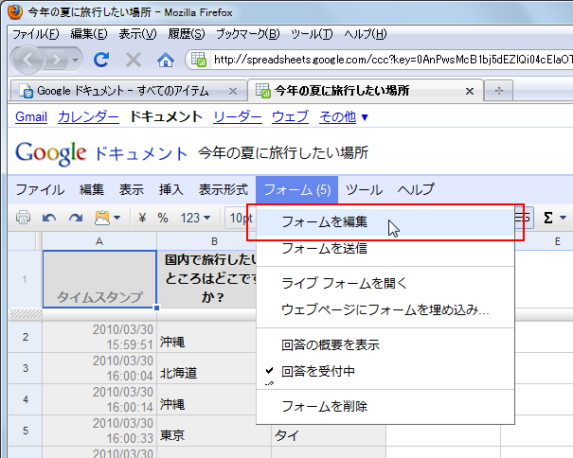Image resolution: width=573 pixels, height=458 pixels.
Task: Close the 今年の夏に旅行したい場所 tab
Action: click(x=470, y=91)
